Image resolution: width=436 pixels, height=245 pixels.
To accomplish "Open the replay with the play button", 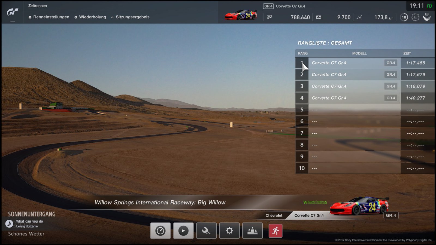I will [x=183, y=231].
